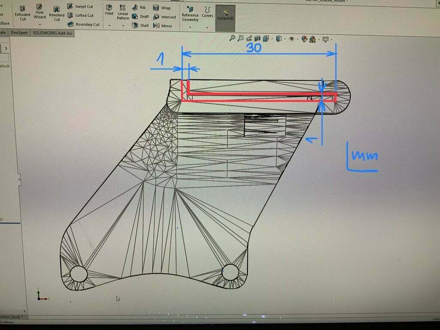Expand the Fillet dropdown arrow
Screen dimensions: 440x330
(109, 26)
